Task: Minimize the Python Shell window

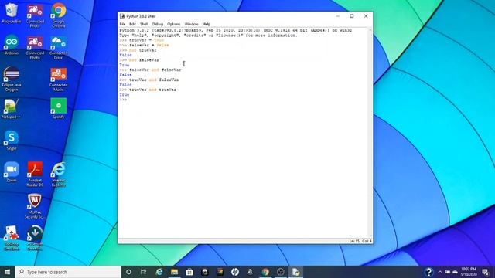Action: coord(338,16)
